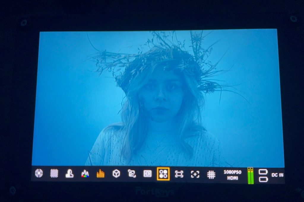
Task: Select the false color exposure icon
Action: coord(69,174)
